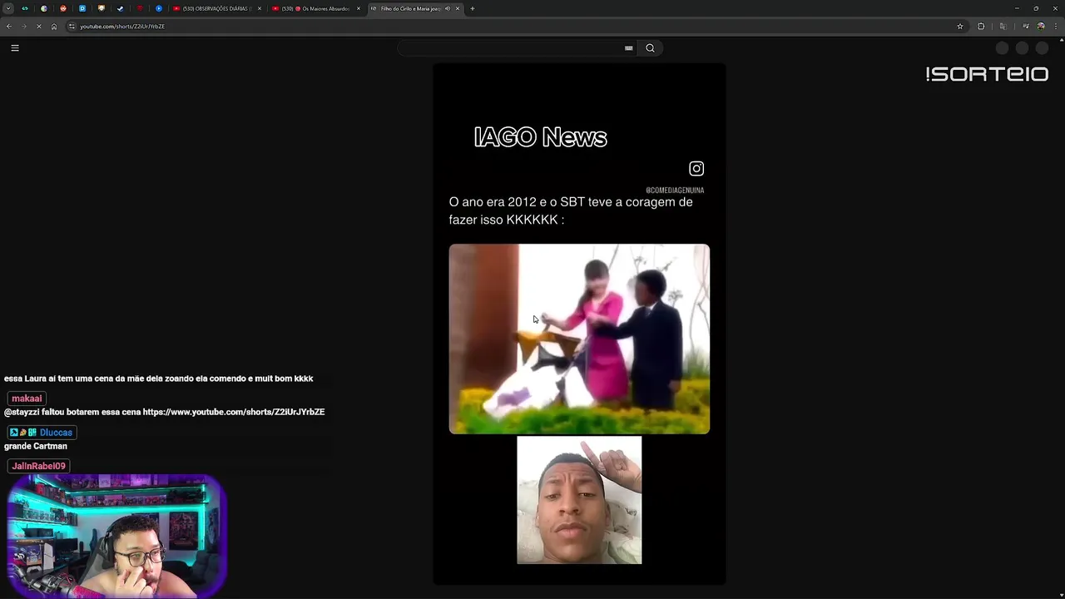Viewport: 1065px width, 599px height.
Task: Stop loading the page with X button
Action: [x=39, y=27]
